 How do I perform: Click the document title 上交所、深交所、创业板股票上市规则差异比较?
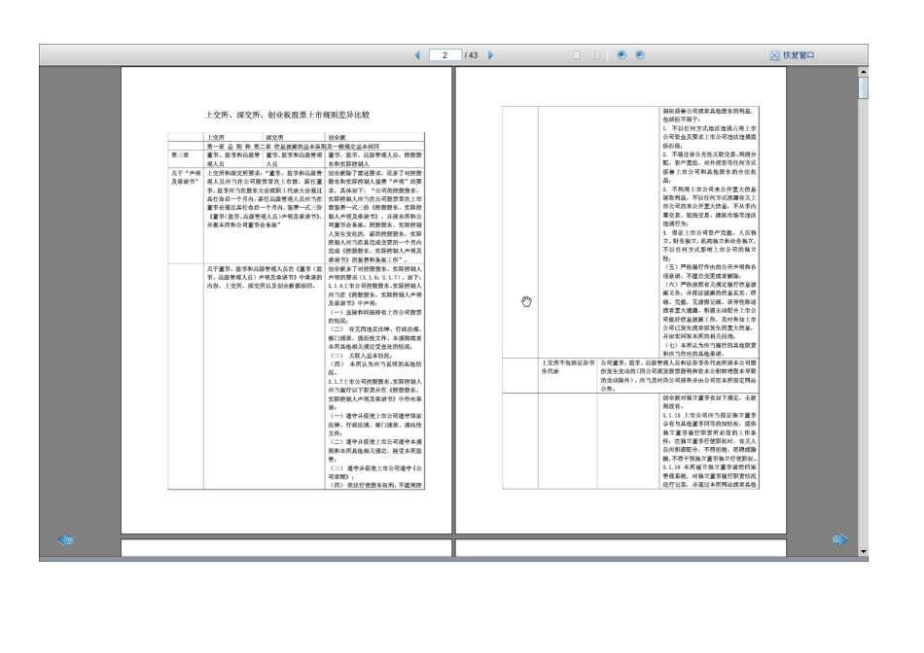286,114
